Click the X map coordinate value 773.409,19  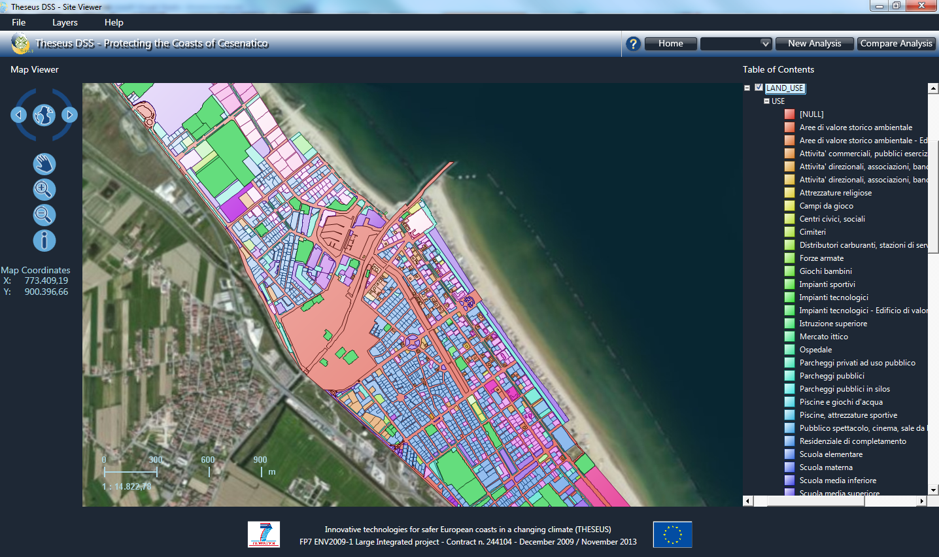click(x=46, y=280)
